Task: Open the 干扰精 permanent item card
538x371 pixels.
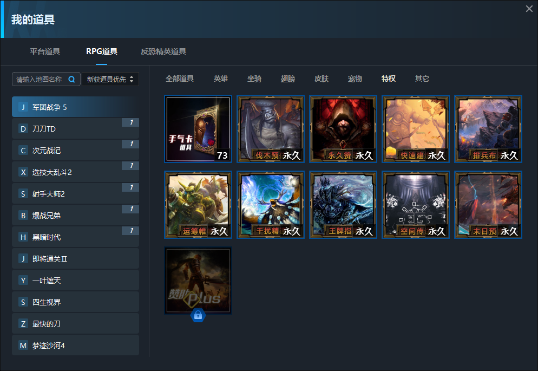Action: click(271, 205)
